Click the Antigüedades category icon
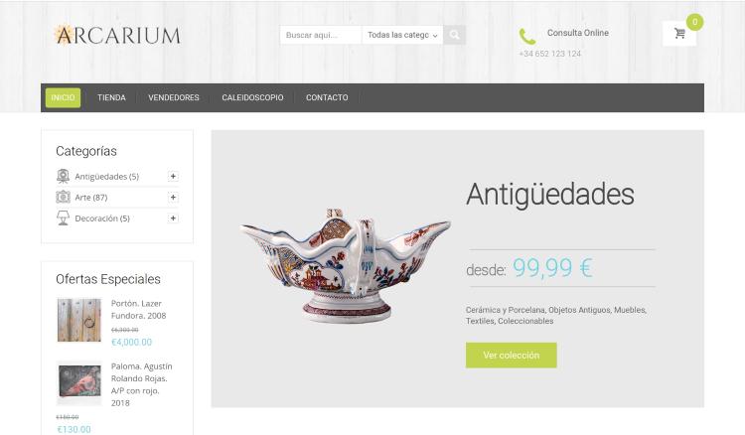This screenshot has width=745, height=435. (x=63, y=176)
